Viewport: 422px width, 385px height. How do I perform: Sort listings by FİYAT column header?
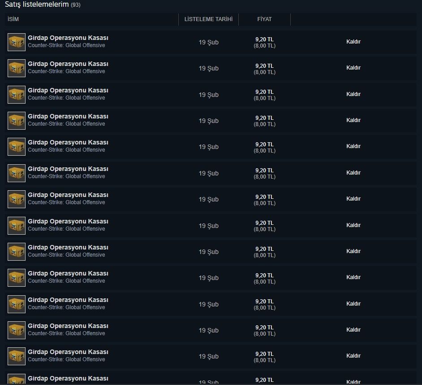click(x=264, y=19)
